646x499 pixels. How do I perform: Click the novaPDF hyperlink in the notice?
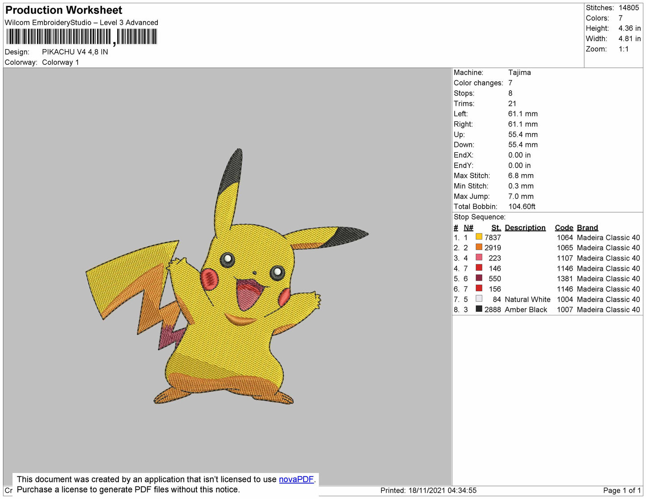[296, 479]
